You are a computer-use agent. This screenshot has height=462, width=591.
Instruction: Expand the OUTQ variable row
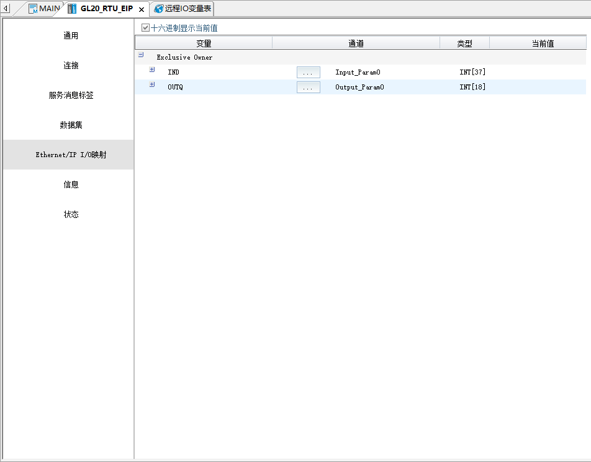point(152,84)
